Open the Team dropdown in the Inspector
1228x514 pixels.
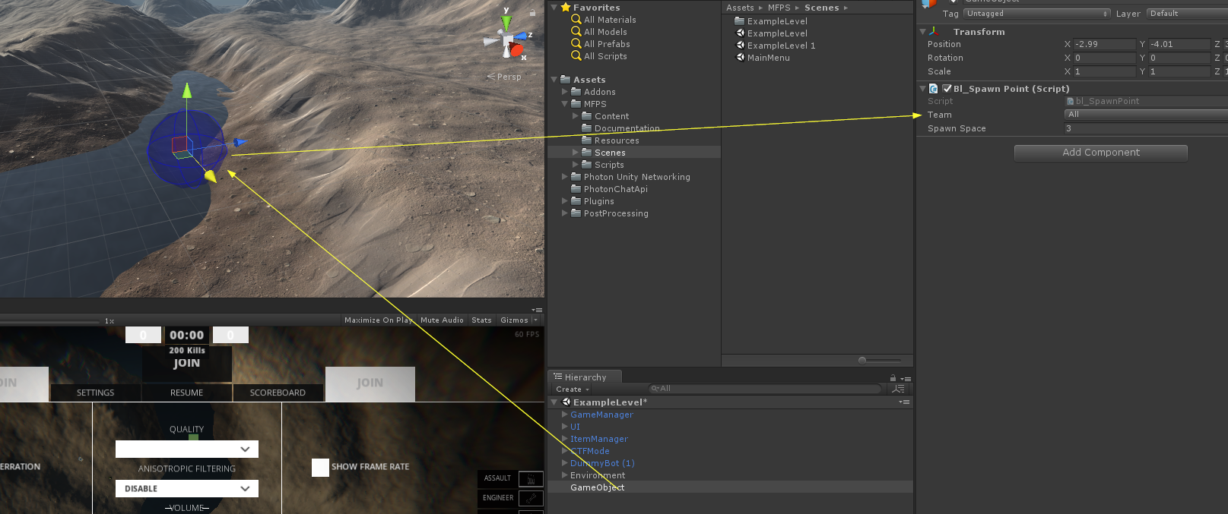pos(1145,115)
